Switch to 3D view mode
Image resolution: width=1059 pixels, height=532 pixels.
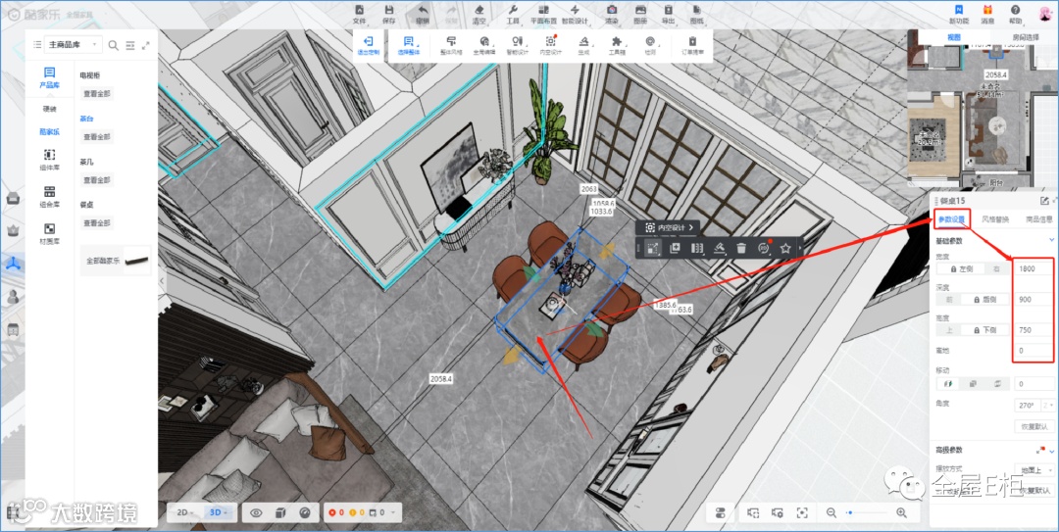218,512
